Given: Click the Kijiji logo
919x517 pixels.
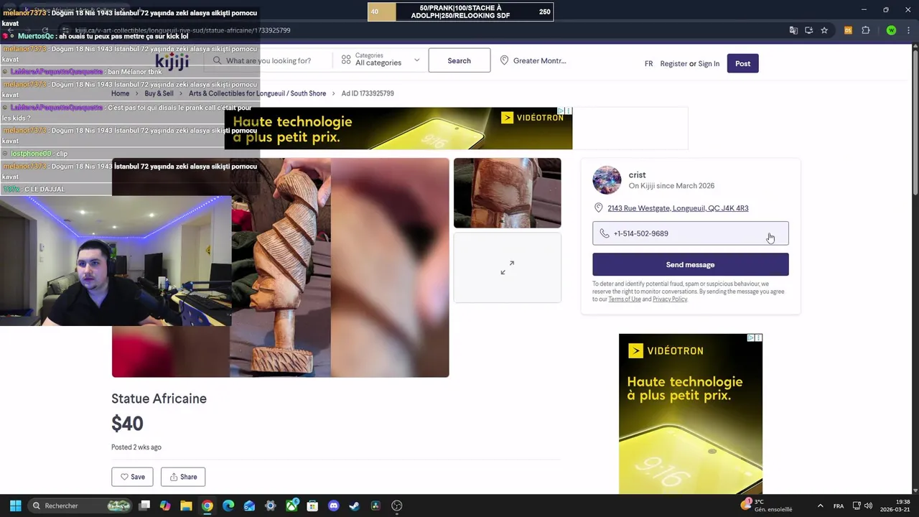Looking at the screenshot, I should pyautogui.click(x=172, y=61).
